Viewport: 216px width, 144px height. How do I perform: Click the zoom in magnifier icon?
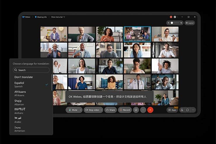181,23
